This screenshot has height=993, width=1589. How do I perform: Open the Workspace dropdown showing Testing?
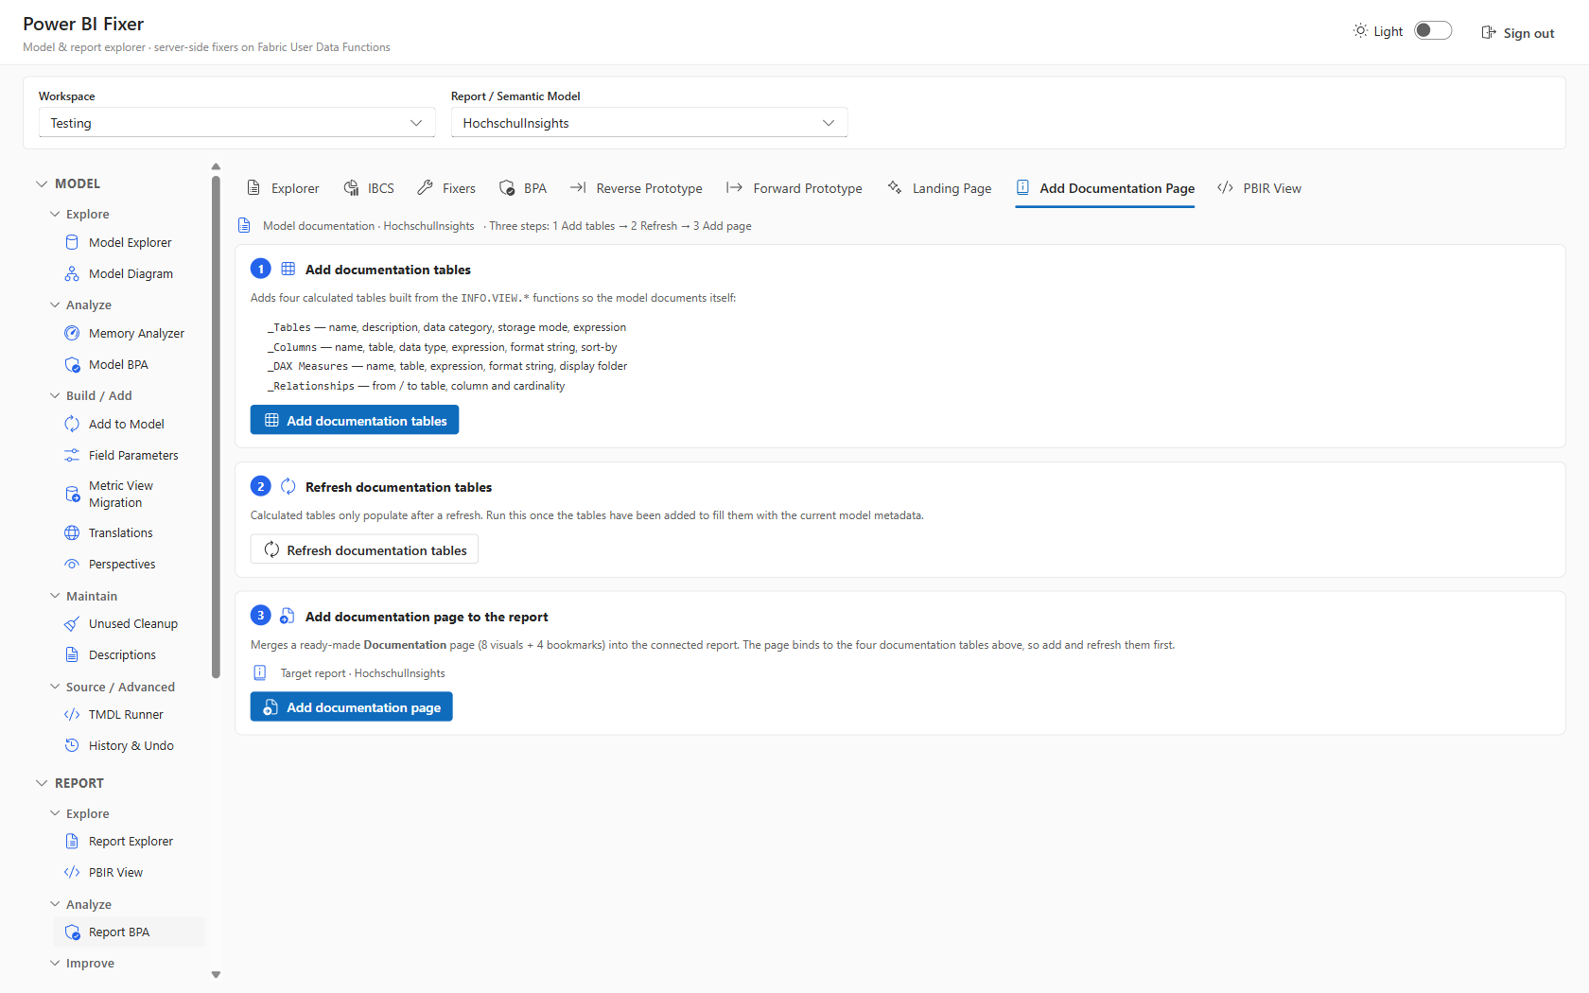[x=236, y=123]
